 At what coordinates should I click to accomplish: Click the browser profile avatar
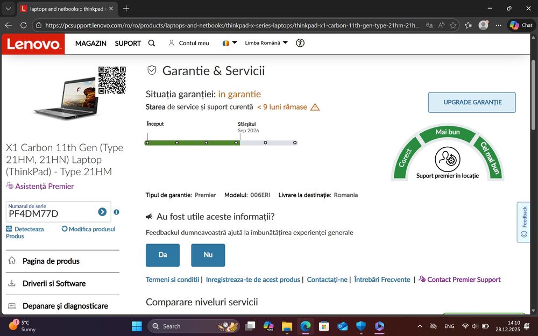pyautogui.click(x=484, y=25)
